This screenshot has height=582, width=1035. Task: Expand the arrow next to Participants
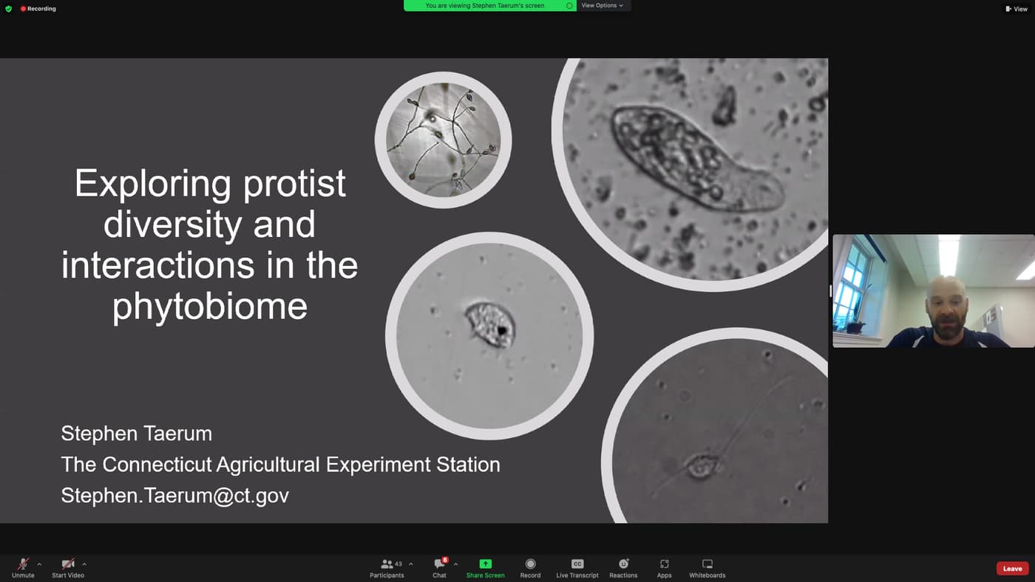click(411, 564)
